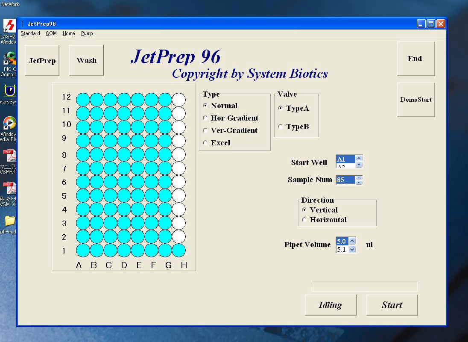This screenshot has width=468, height=342.
Task: Click well H1 in the plate grid
Action: click(178, 251)
